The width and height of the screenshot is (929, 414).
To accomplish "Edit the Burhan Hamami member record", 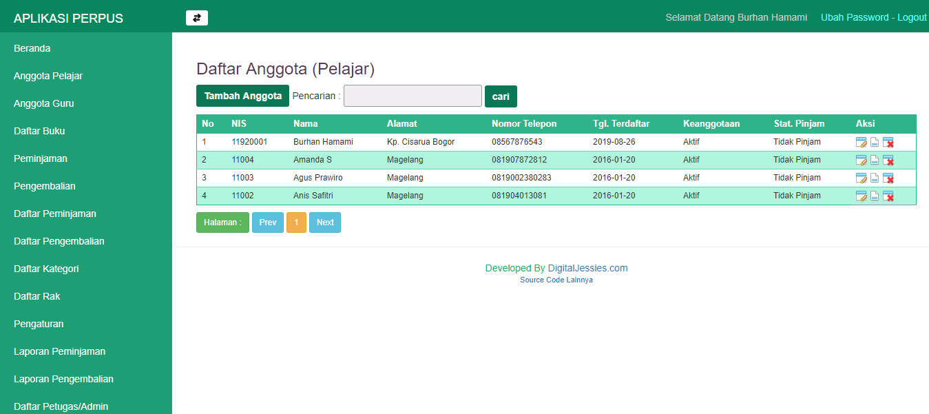I will point(862,142).
